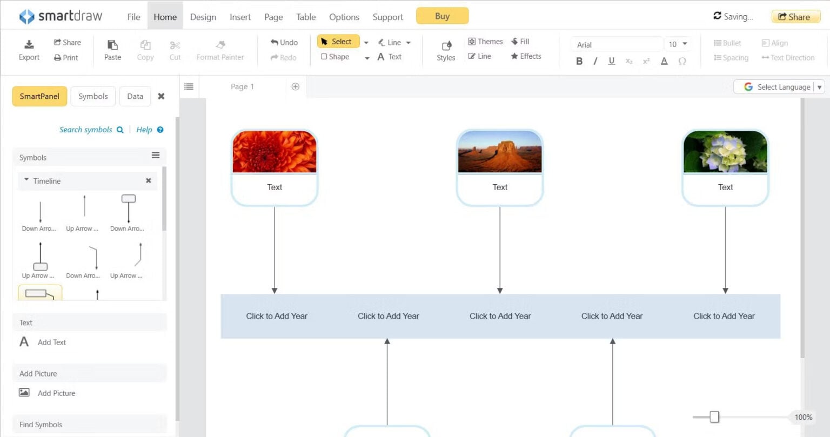The height and width of the screenshot is (437, 830).
Task: Toggle bold text formatting
Action: [x=579, y=61]
